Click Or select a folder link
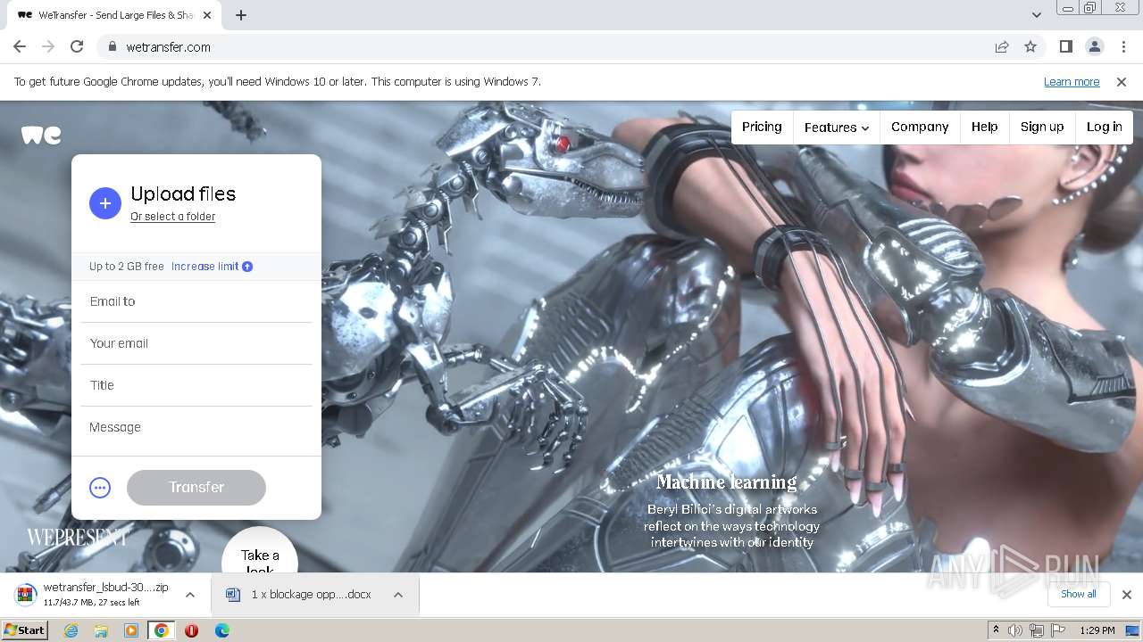The width and height of the screenshot is (1143, 642). pos(173,217)
